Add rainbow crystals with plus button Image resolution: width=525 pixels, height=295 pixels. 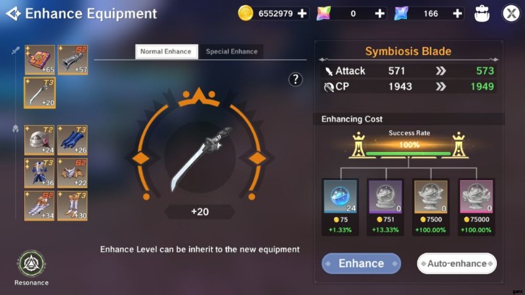379,13
